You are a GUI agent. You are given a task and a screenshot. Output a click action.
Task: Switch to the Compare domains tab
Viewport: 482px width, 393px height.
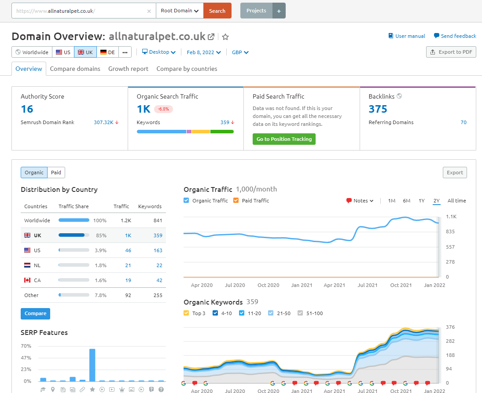[75, 69]
